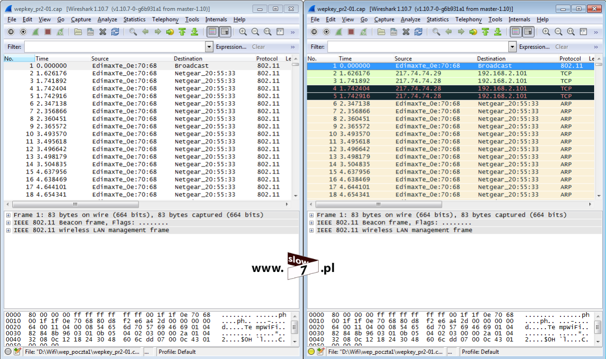The height and width of the screenshot is (359, 606).
Task: Open filter history dropdown in left window
Action: pos(209,47)
